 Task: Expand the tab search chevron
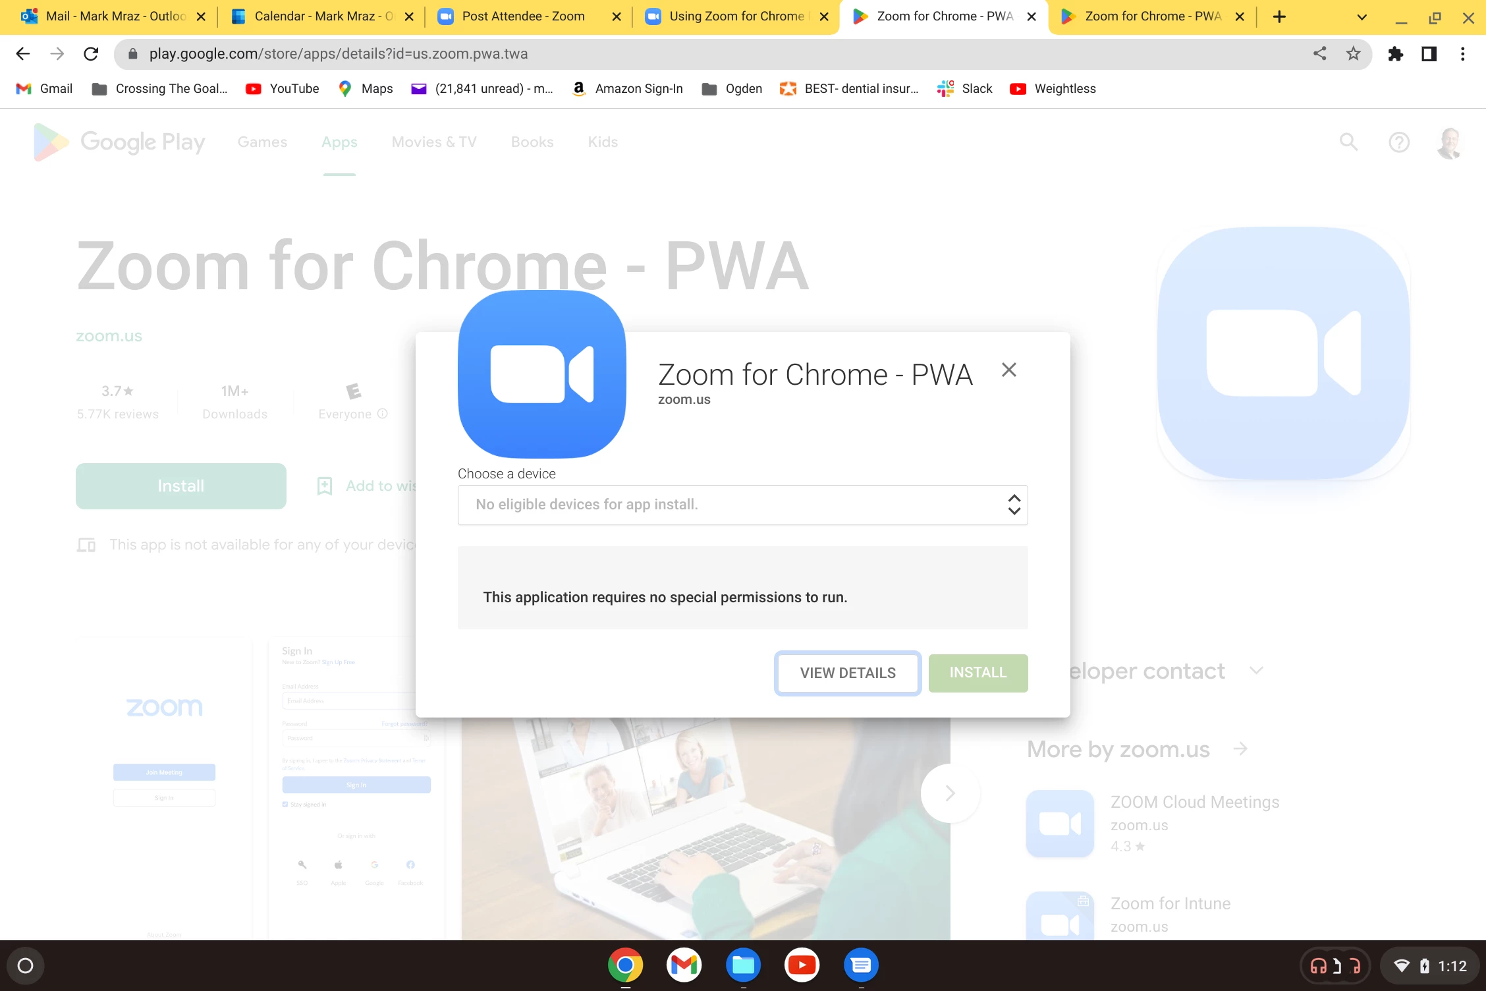tap(1362, 17)
